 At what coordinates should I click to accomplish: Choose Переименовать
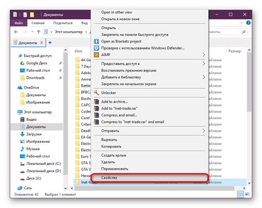[x=114, y=169]
